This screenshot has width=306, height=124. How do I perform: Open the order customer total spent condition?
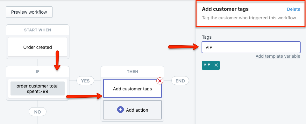click(38, 88)
